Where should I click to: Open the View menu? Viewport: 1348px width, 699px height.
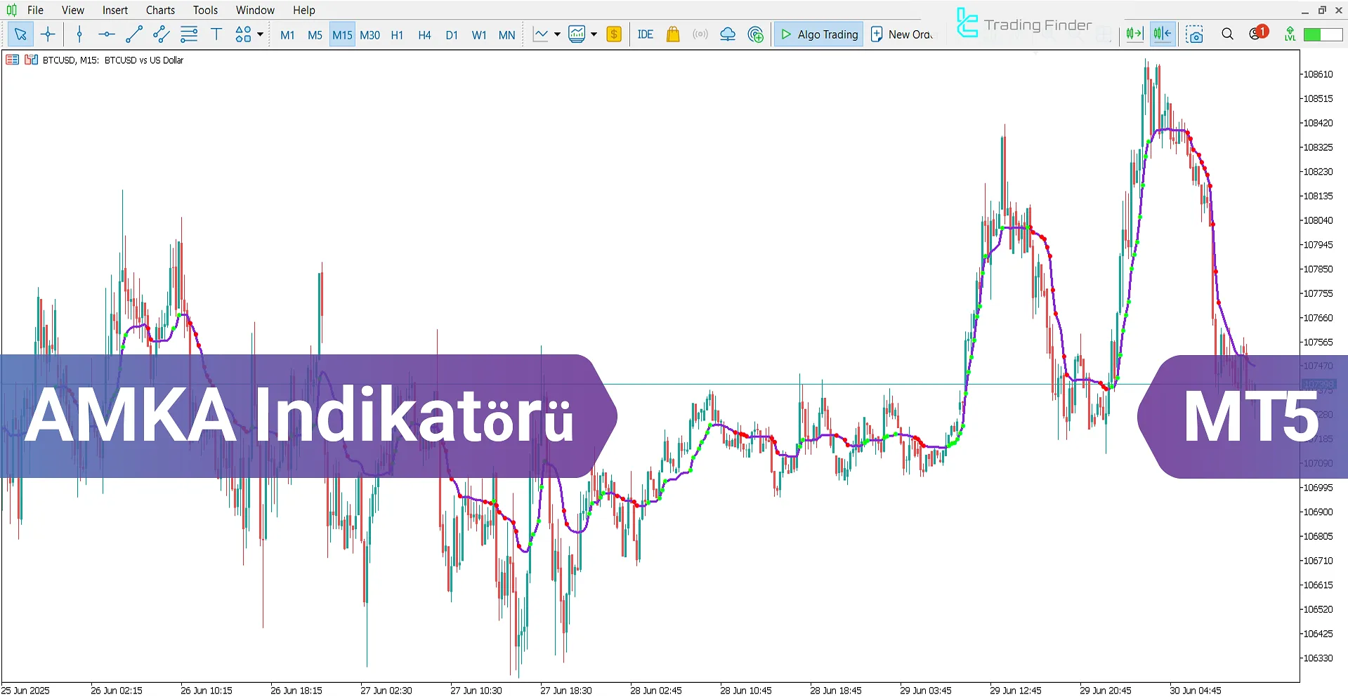click(x=72, y=10)
